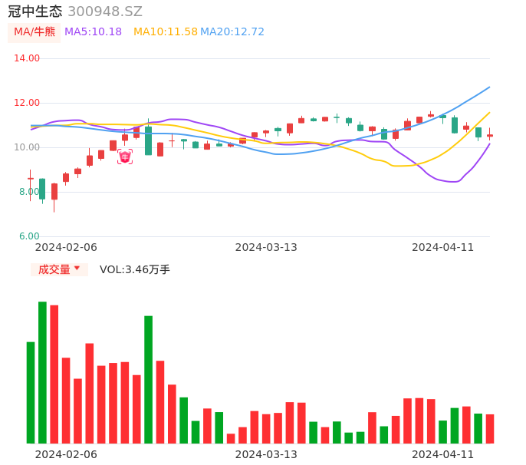Click the 2024-04-11 date under the price chart

tap(443, 247)
